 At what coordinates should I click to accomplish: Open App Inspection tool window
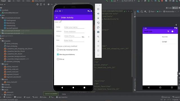pos(62,97)
